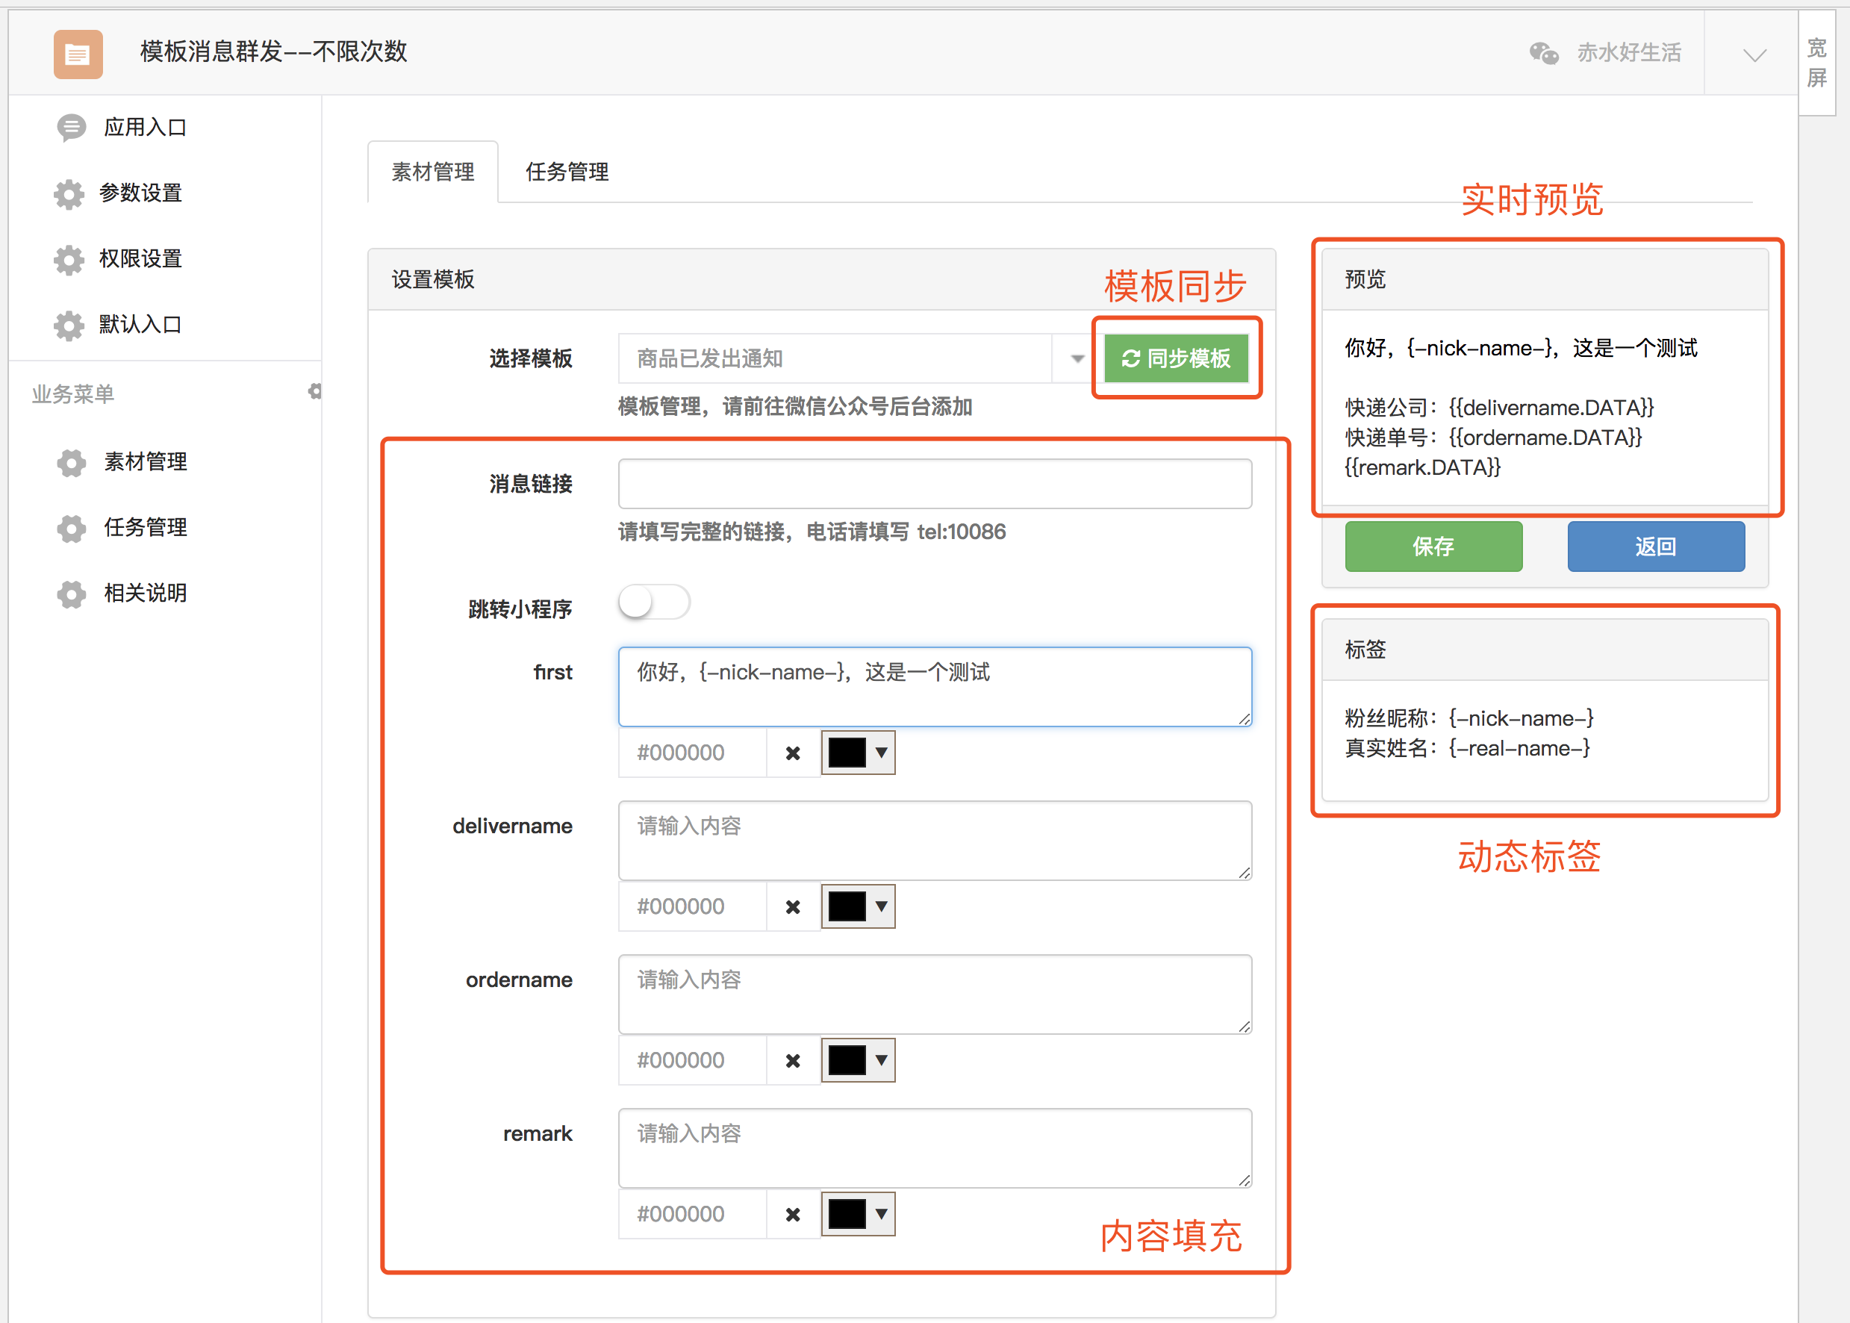Screen dimensions: 1850x1323
Task: Click the 权限设置 gear icon
Action: click(x=69, y=260)
